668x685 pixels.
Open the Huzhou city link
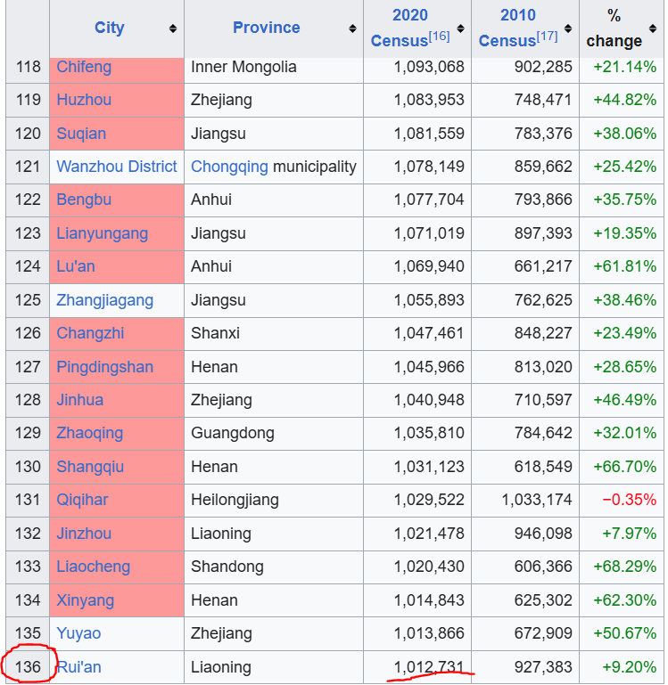(x=84, y=100)
